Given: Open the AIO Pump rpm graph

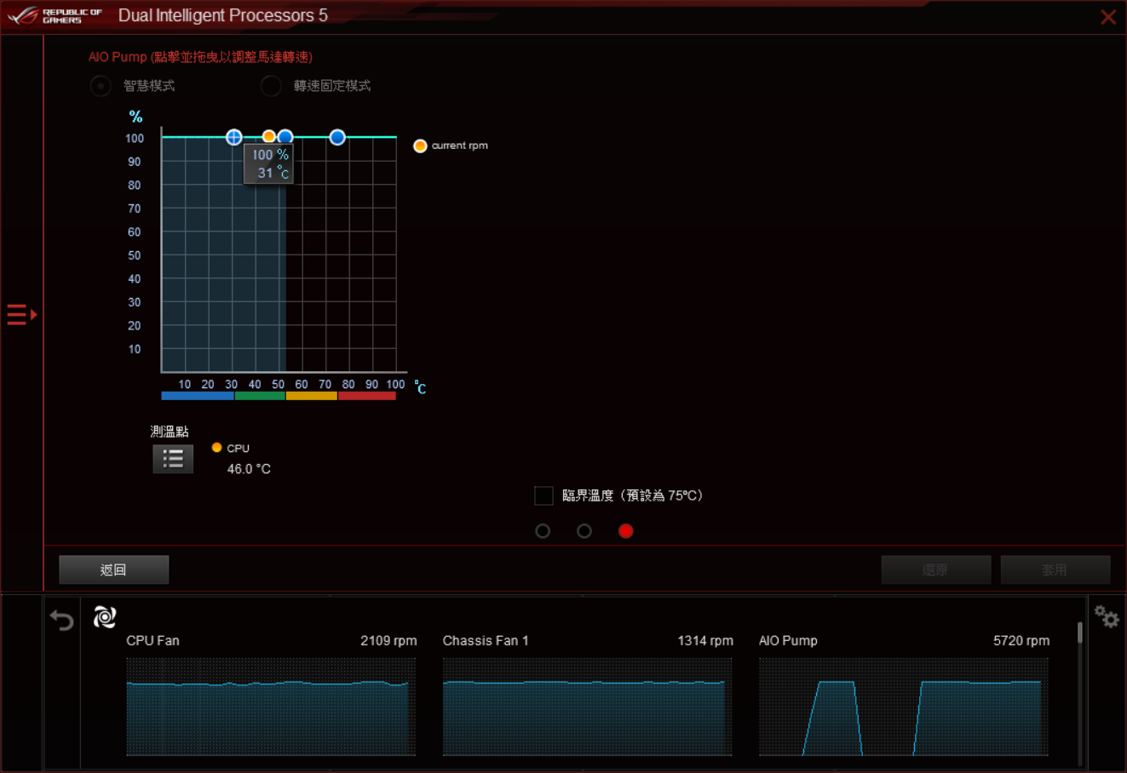Looking at the screenshot, I should click(904, 707).
